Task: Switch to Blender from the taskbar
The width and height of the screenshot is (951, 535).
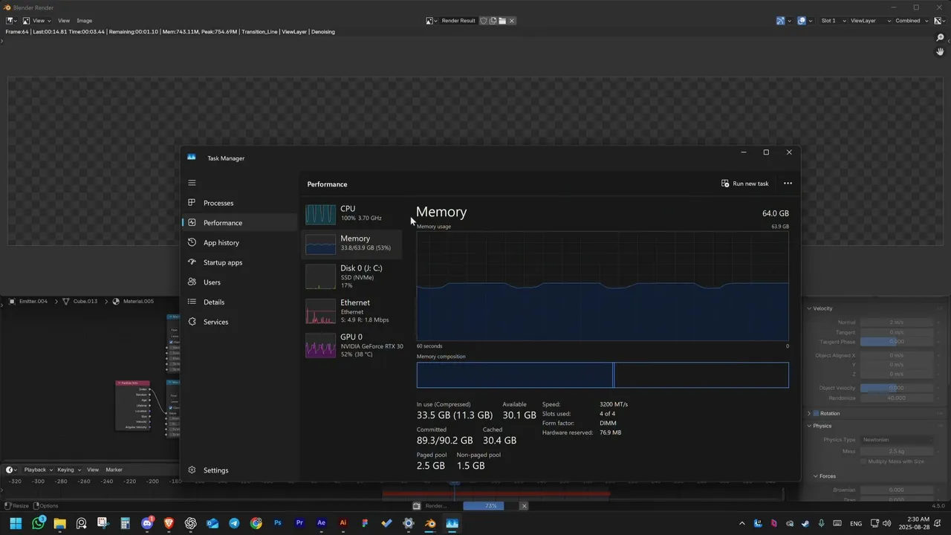Action: pyautogui.click(x=430, y=523)
